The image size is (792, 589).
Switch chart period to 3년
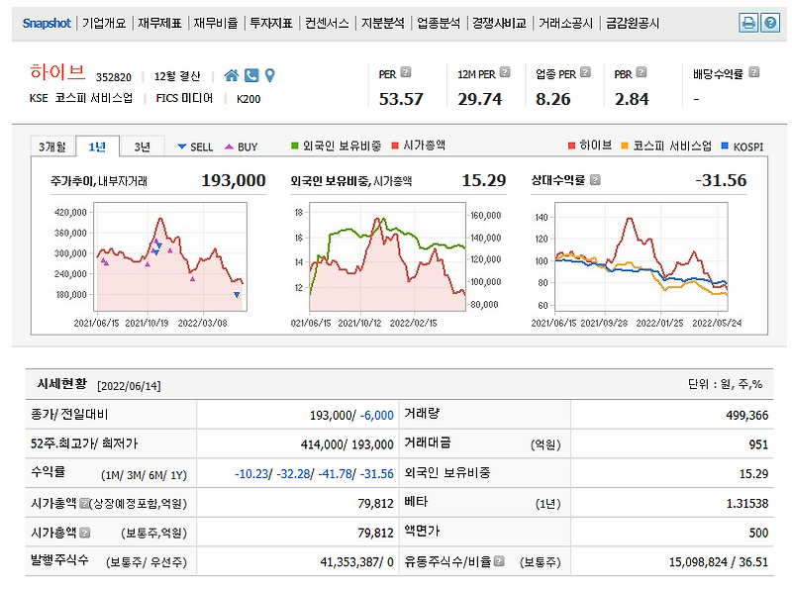142,147
